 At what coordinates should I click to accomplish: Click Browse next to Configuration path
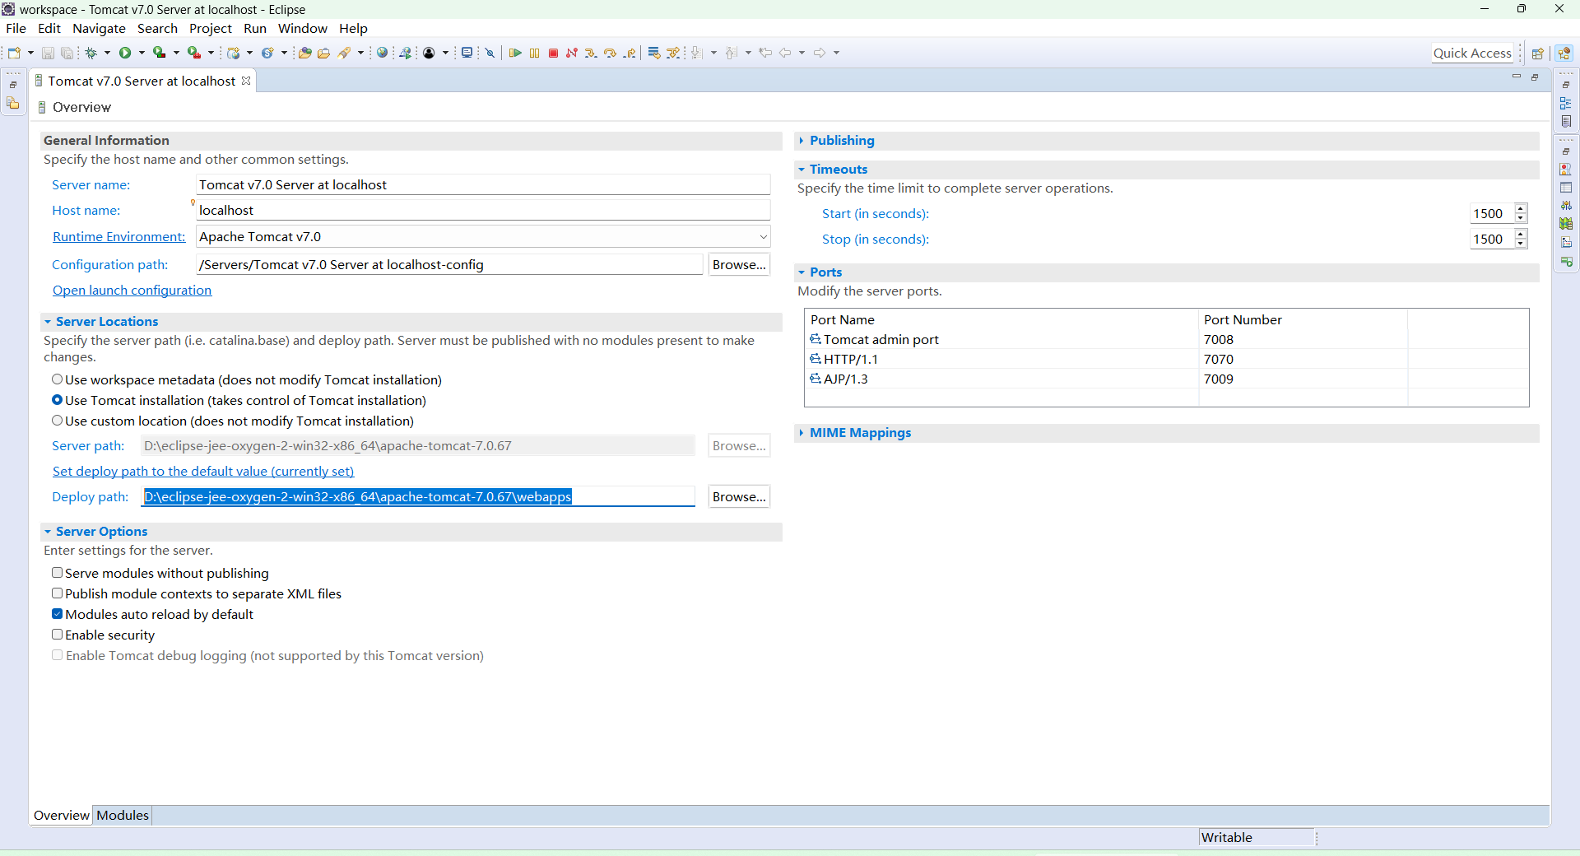(739, 265)
